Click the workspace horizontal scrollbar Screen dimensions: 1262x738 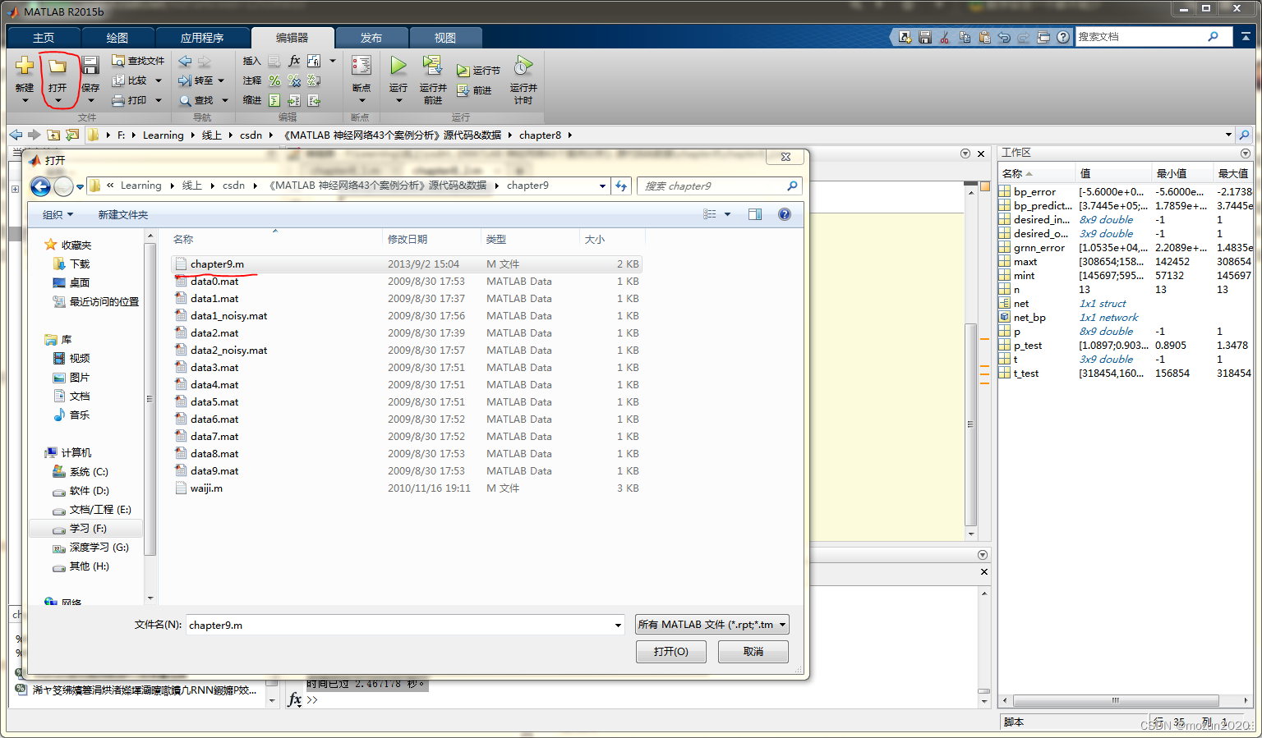point(1116,700)
